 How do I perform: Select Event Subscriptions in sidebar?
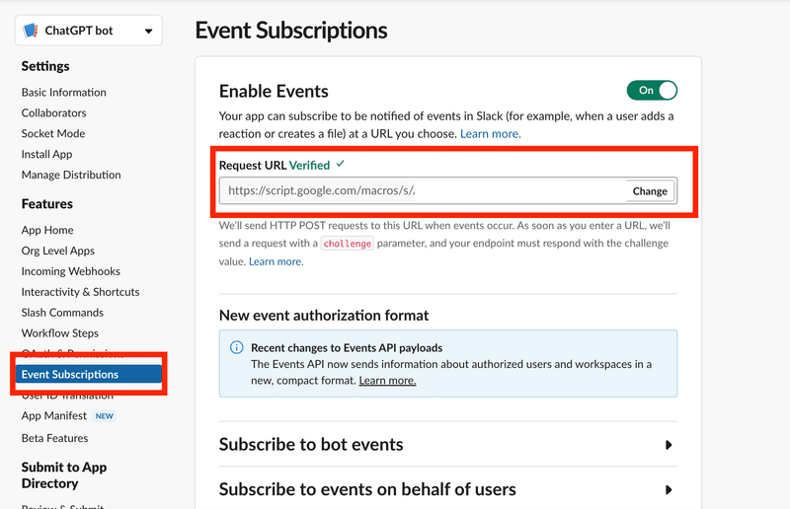89,375
